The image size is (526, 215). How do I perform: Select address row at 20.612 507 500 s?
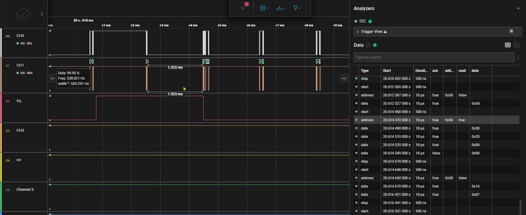tap(437, 95)
